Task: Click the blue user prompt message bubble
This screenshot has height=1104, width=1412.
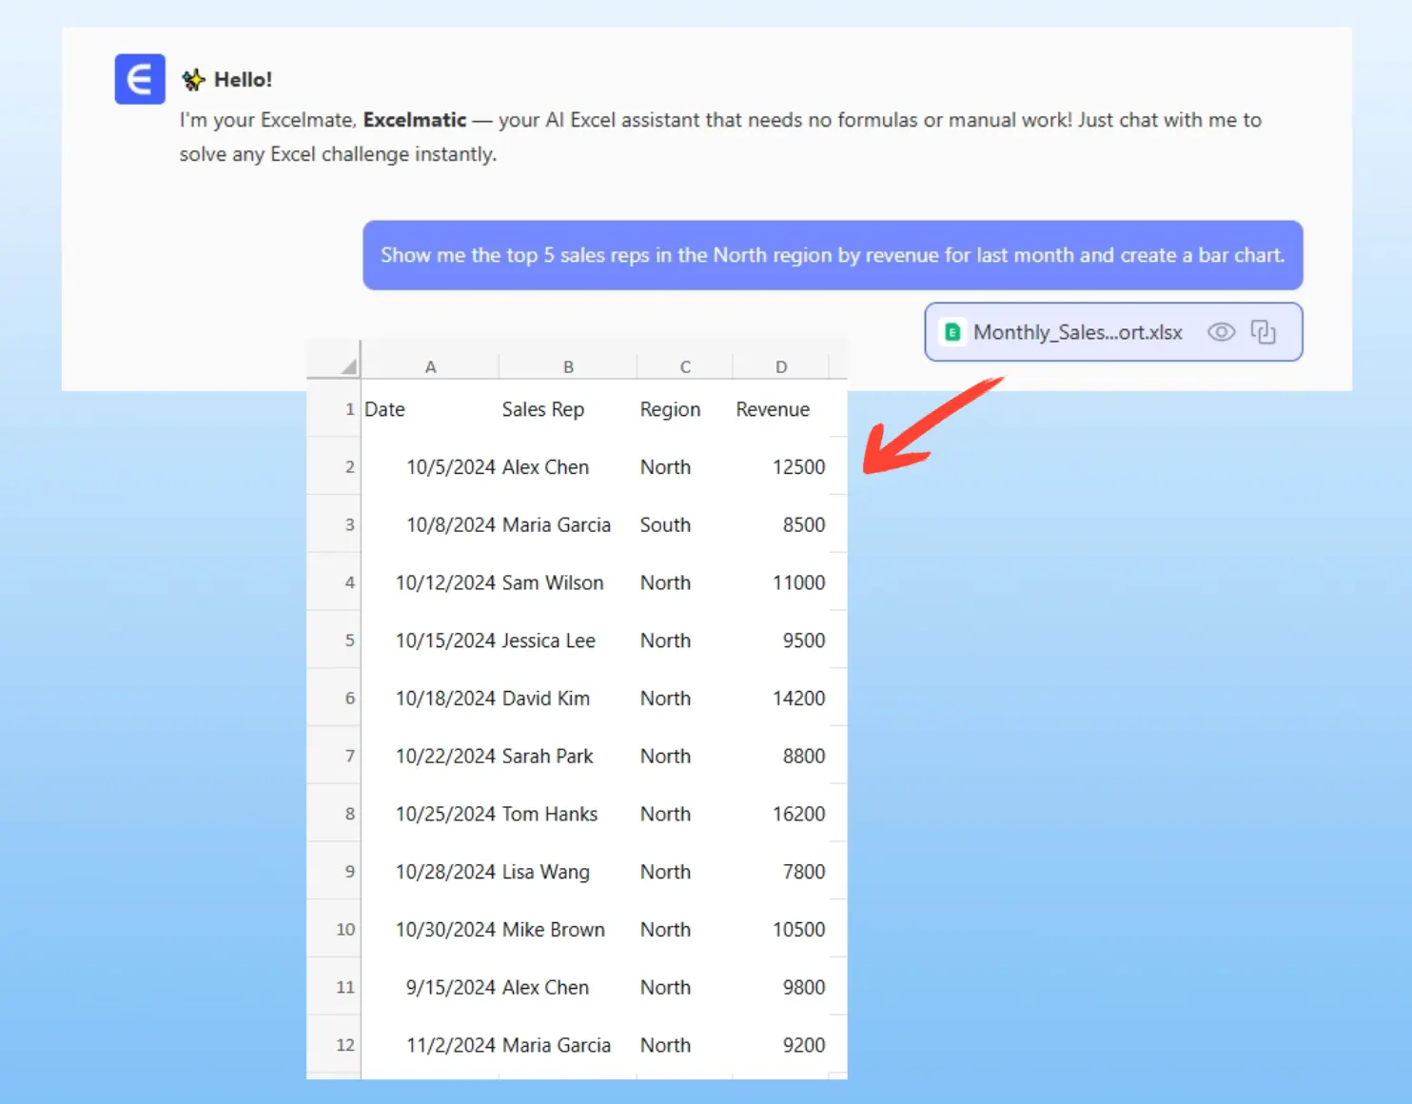Action: coord(832,255)
